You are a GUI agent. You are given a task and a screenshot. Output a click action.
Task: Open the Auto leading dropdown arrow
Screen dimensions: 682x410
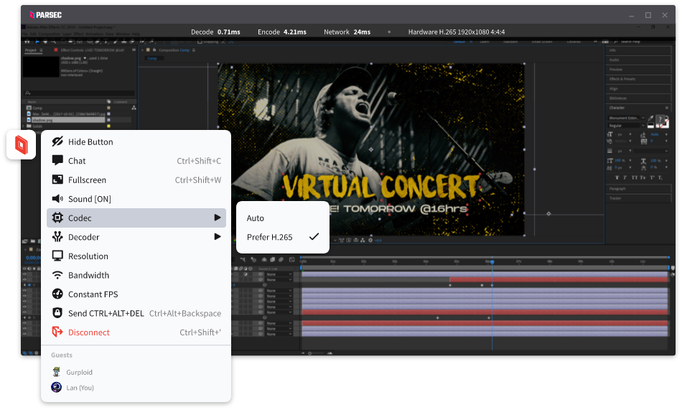pyautogui.click(x=666, y=134)
